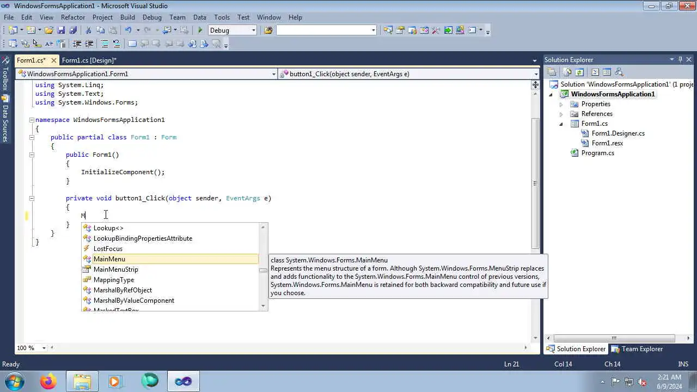This screenshot has width=697, height=392.
Task: Expand the Properties node in Solution Explorer
Action: click(x=561, y=104)
